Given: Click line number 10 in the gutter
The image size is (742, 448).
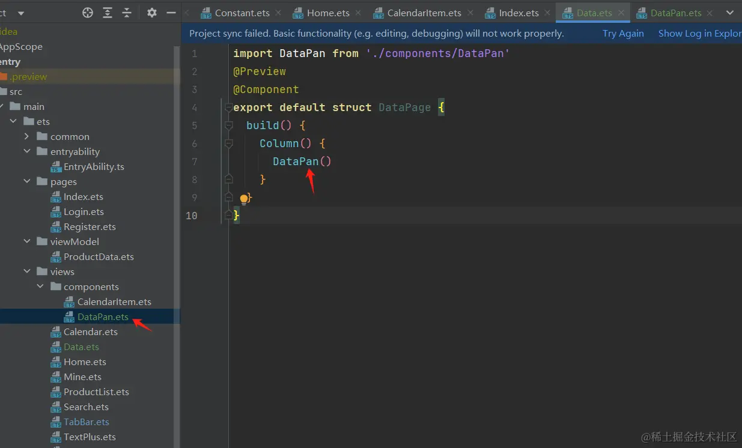Looking at the screenshot, I should 191,215.
